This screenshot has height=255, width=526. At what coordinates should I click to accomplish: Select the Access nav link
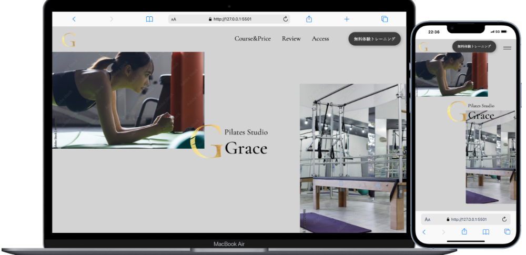coord(320,39)
